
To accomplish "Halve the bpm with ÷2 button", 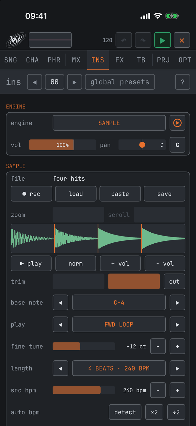I will 176,412.
